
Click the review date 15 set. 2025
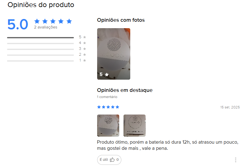(x=230, y=107)
